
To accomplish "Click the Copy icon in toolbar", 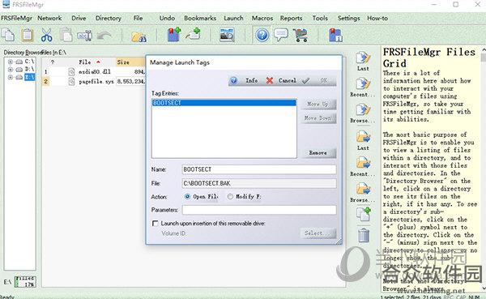I will (x=8, y=35).
